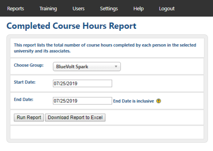
Task: Focus the End Date field
Action: [x=82, y=101]
